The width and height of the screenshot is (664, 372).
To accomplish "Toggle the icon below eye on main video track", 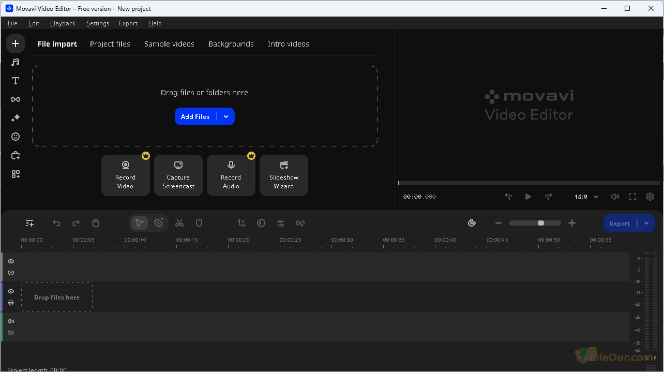I will coord(11,303).
